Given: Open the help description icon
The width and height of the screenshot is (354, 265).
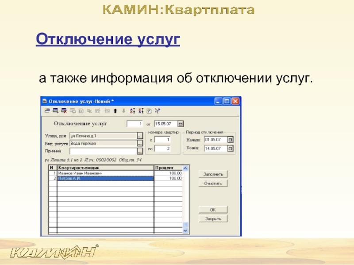Looking at the screenshot, I should (149, 111).
